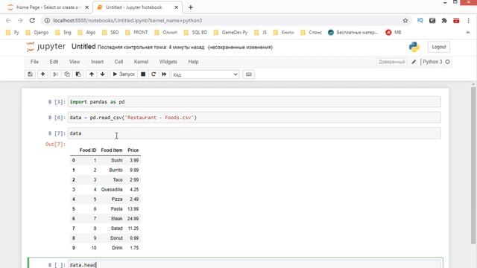Click the Python 3 kernel status circle

tap(447, 62)
